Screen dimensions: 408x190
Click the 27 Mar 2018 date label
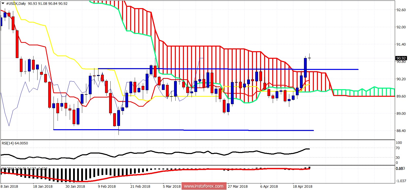[x=238, y=186]
